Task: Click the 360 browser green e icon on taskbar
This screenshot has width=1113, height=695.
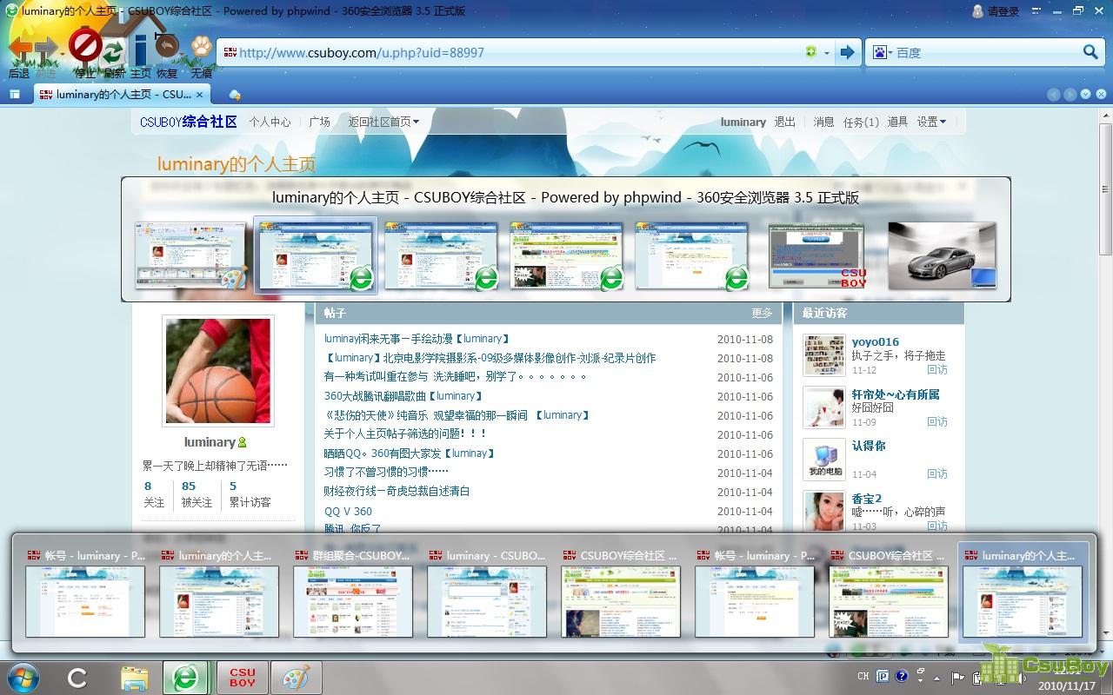Action: pyautogui.click(x=185, y=678)
